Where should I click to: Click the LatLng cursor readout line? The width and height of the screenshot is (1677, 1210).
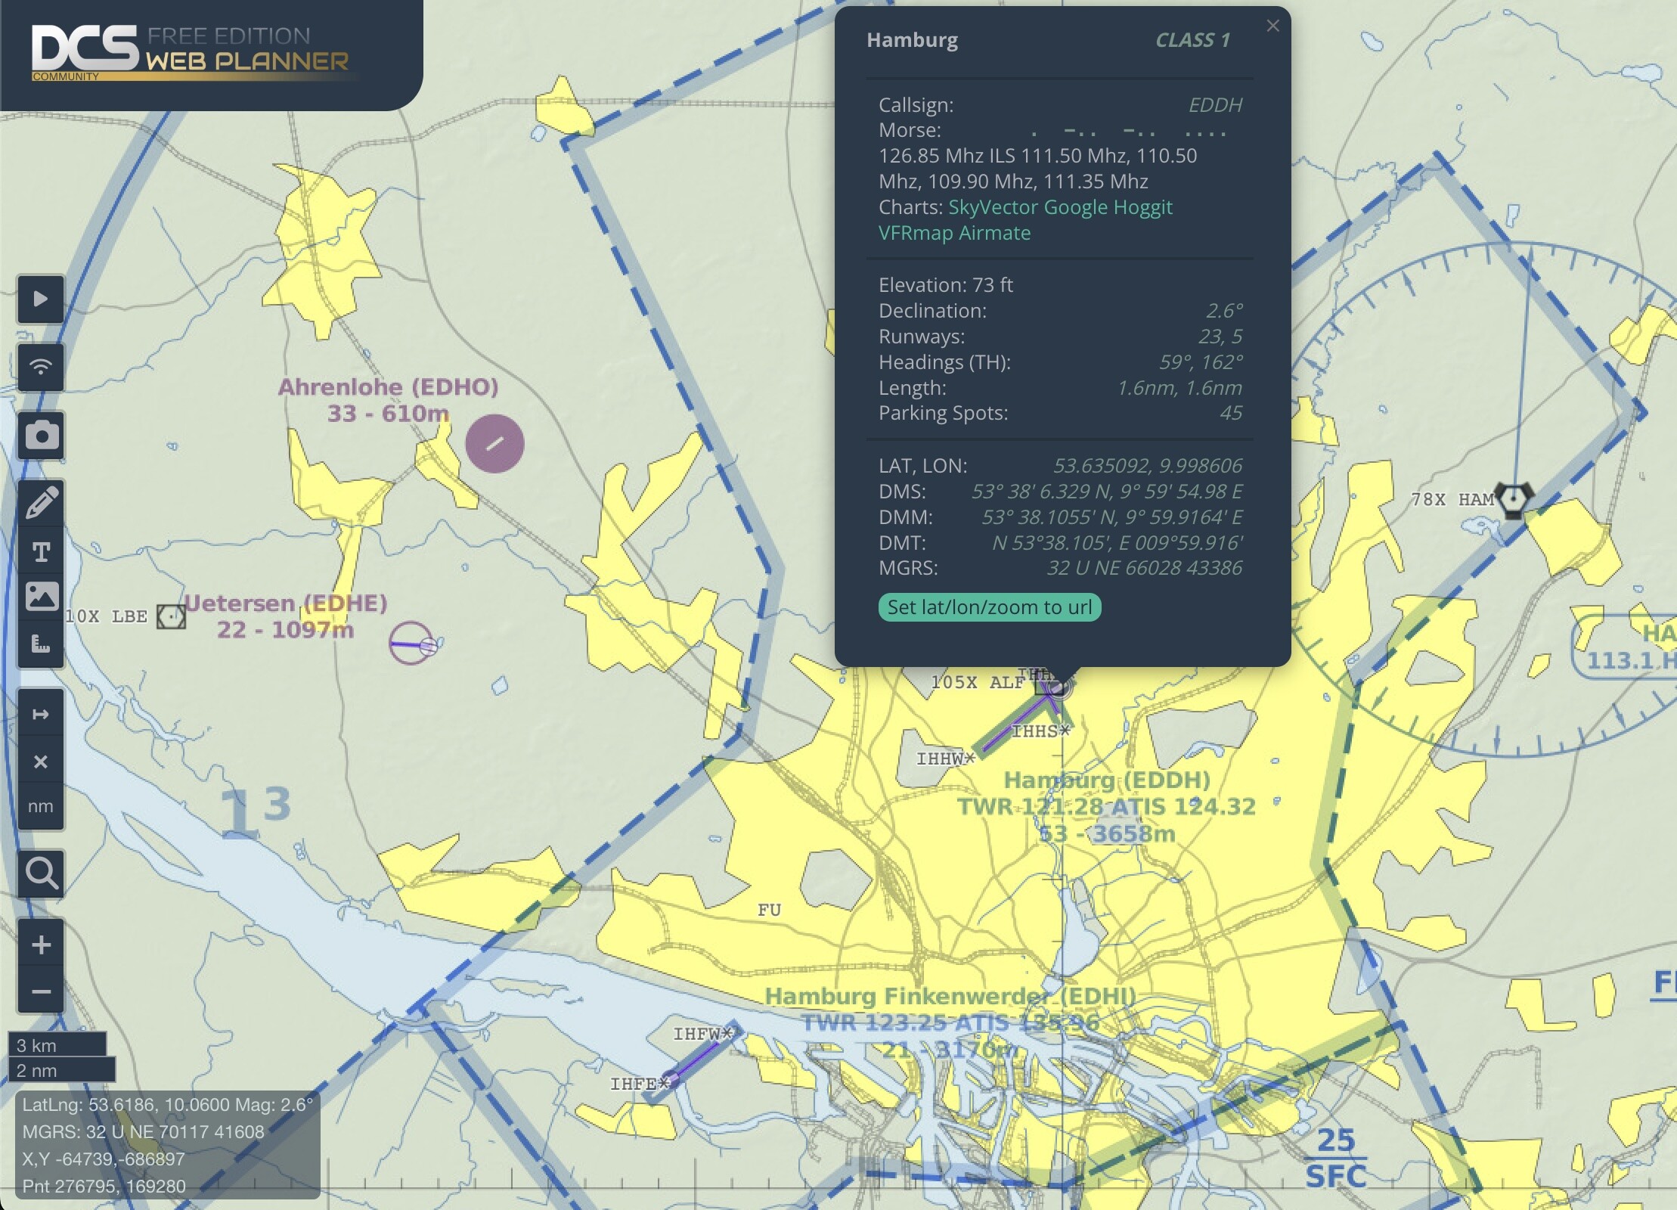(x=167, y=1105)
